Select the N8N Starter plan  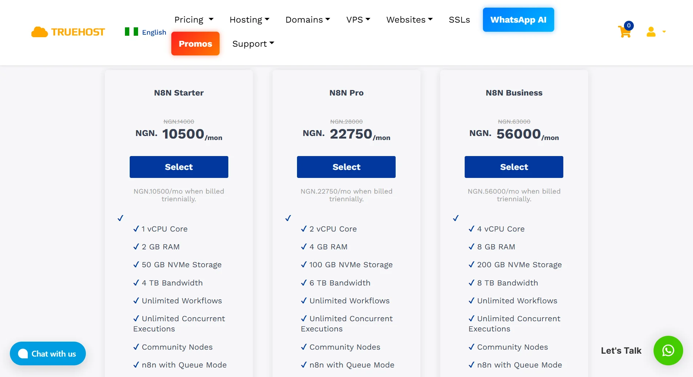point(179,167)
